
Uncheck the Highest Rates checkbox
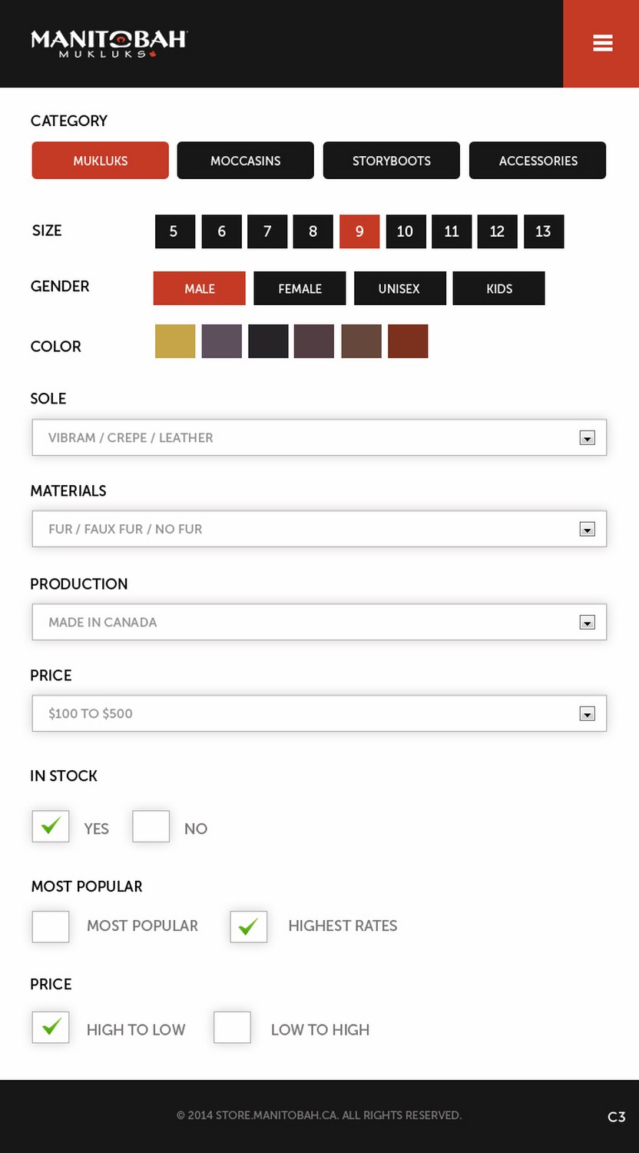249,926
